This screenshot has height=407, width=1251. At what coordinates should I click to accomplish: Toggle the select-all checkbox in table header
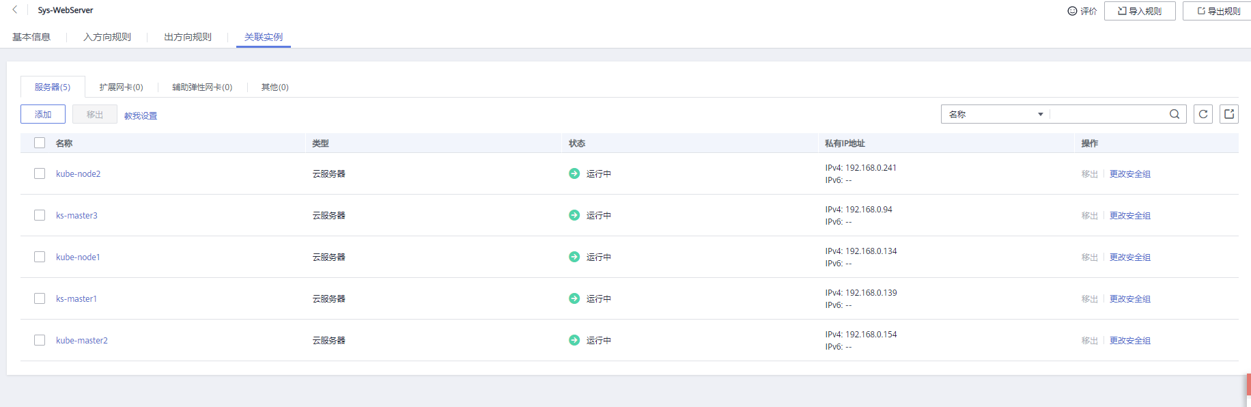[x=40, y=143]
